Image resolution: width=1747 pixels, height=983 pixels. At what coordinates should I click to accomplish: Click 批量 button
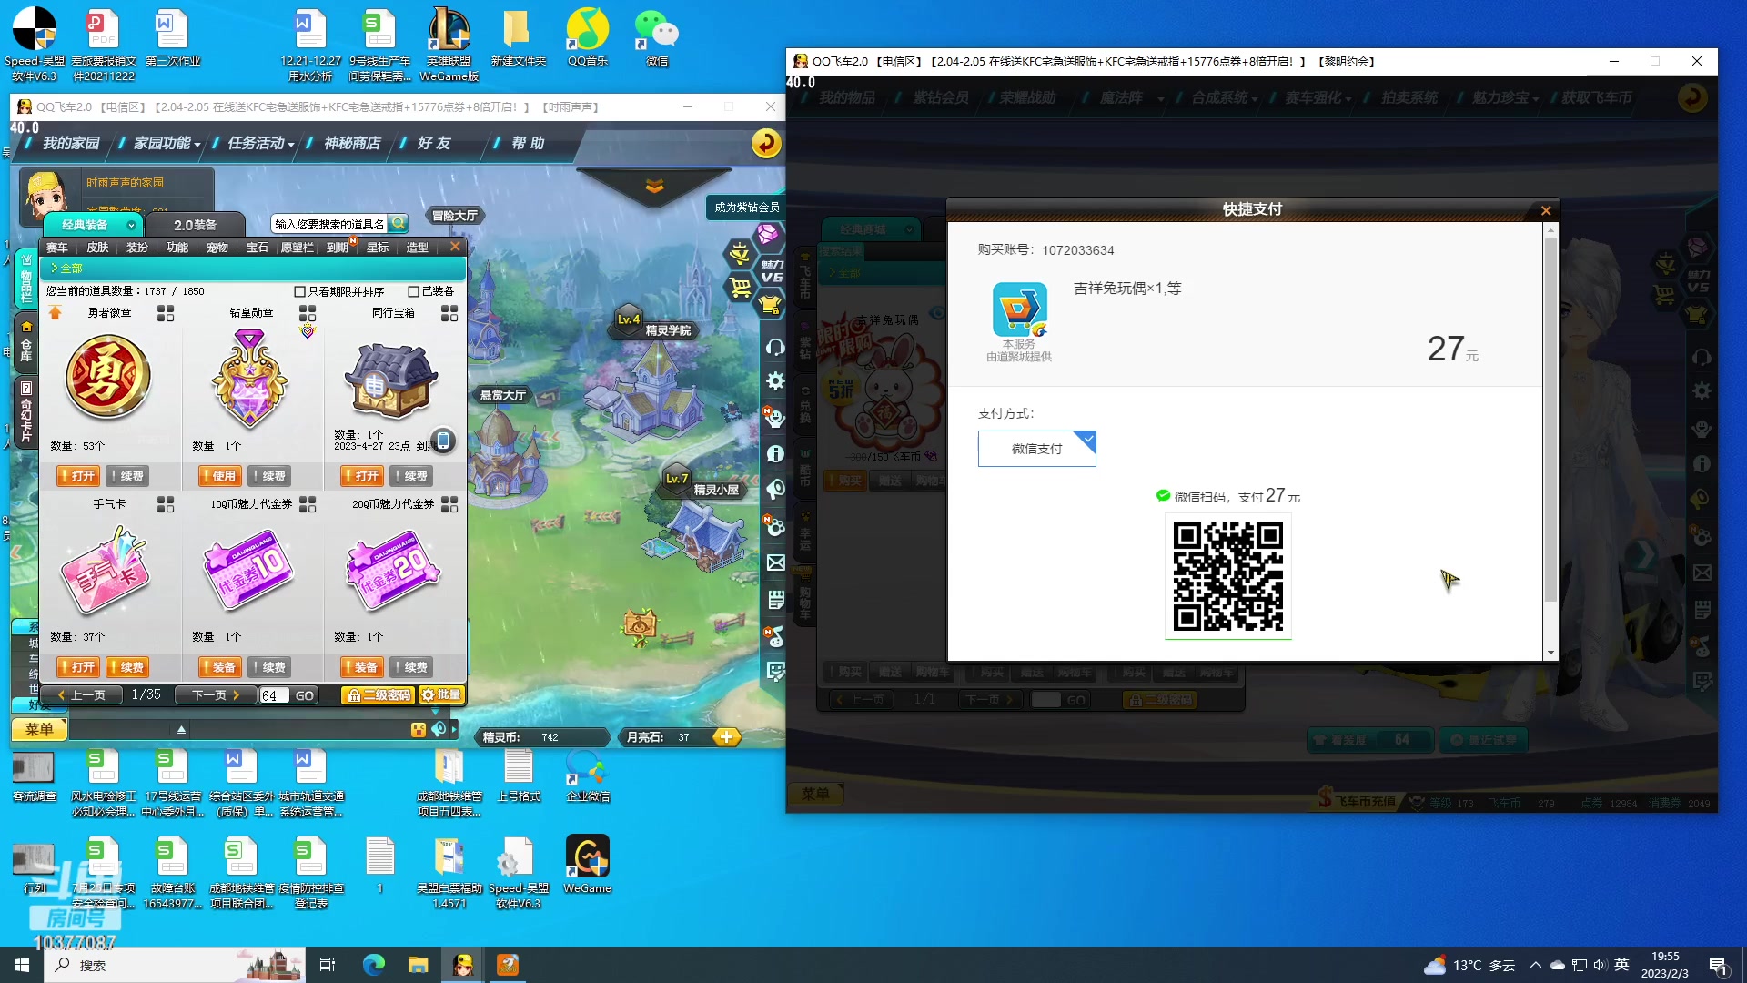(441, 695)
